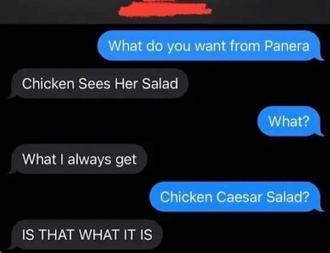Select the blue "What?" message bubble
Viewport: 330px width, 253px height.
click(x=290, y=121)
